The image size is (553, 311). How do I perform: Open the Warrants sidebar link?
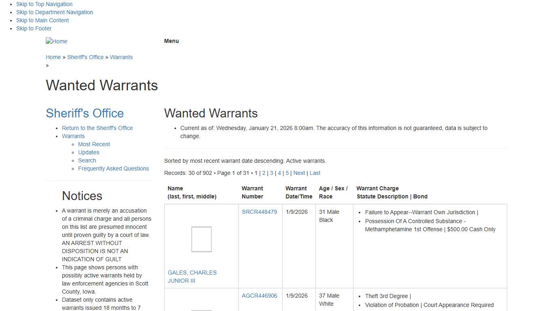[x=73, y=136]
